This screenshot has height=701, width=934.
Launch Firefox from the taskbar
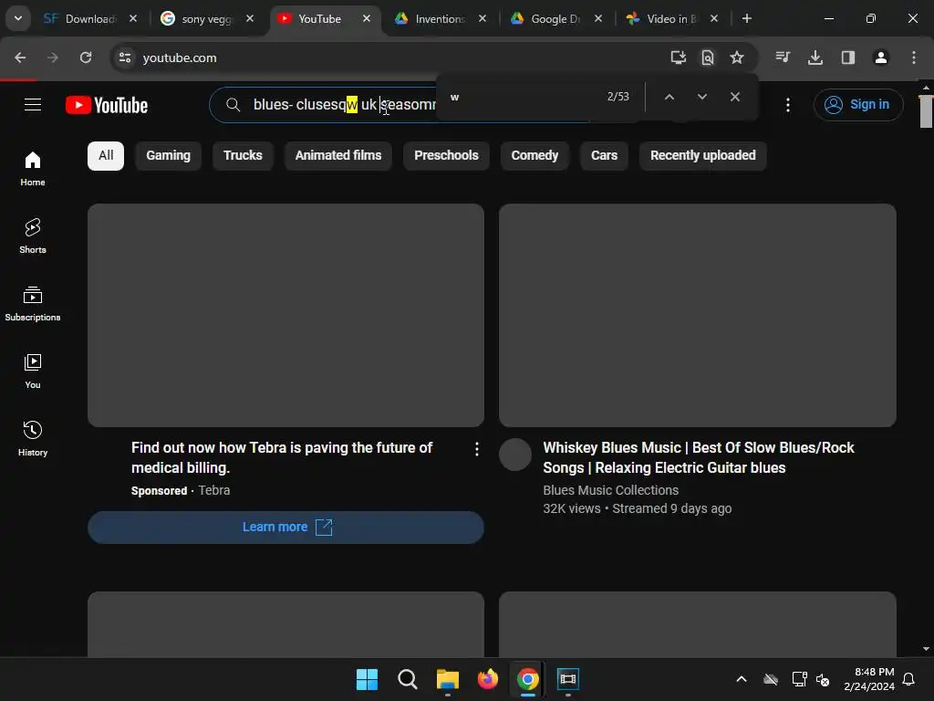(488, 679)
